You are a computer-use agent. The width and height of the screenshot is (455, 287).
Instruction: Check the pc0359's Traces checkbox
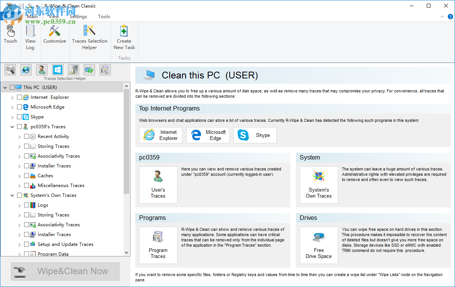pos(19,126)
